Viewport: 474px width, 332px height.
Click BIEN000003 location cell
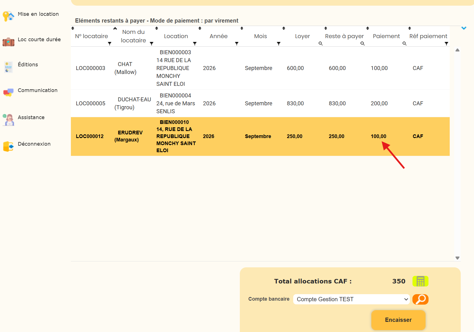(174, 68)
